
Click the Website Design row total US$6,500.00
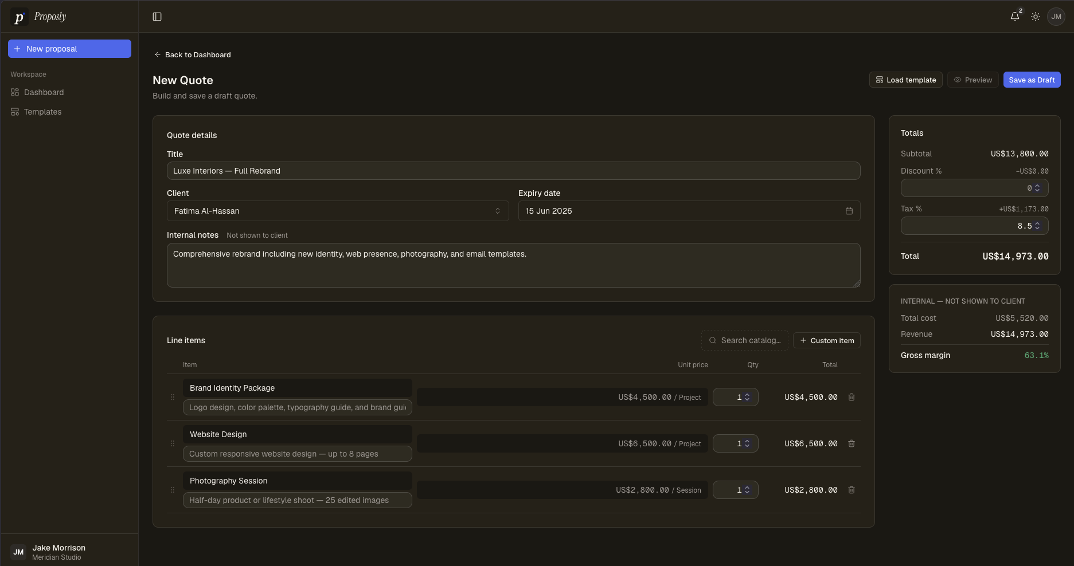point(811,443)
